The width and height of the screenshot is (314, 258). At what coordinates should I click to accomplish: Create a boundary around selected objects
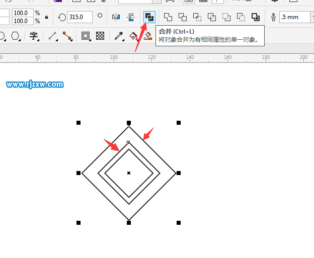point(256,17)
